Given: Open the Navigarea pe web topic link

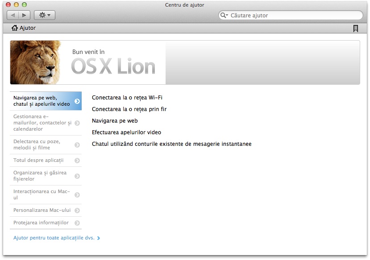Looking at the screenshot, I should click(x=115, y=121).
